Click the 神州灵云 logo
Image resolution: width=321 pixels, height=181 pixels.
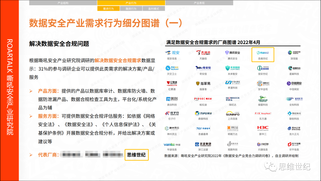pos(172,128)
